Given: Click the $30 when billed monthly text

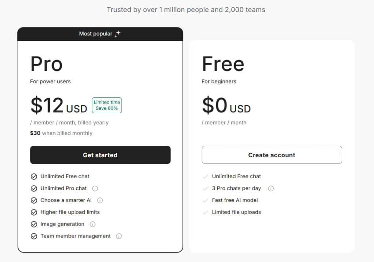Looking at the screenshot, I should coord(61,133).
